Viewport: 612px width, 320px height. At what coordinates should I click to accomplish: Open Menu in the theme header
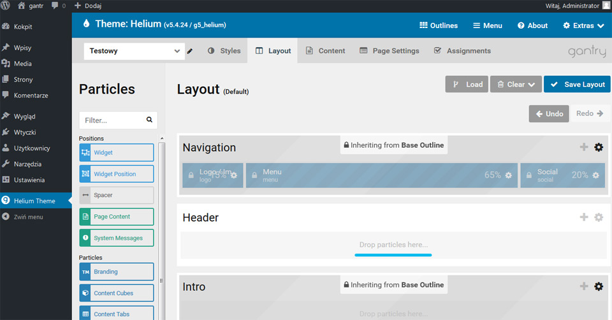coord(488,25)
